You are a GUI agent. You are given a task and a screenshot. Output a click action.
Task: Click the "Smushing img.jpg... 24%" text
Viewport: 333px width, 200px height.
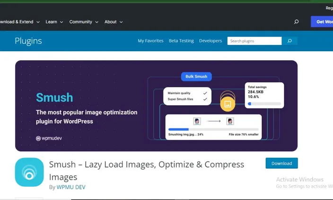(186, 135)
